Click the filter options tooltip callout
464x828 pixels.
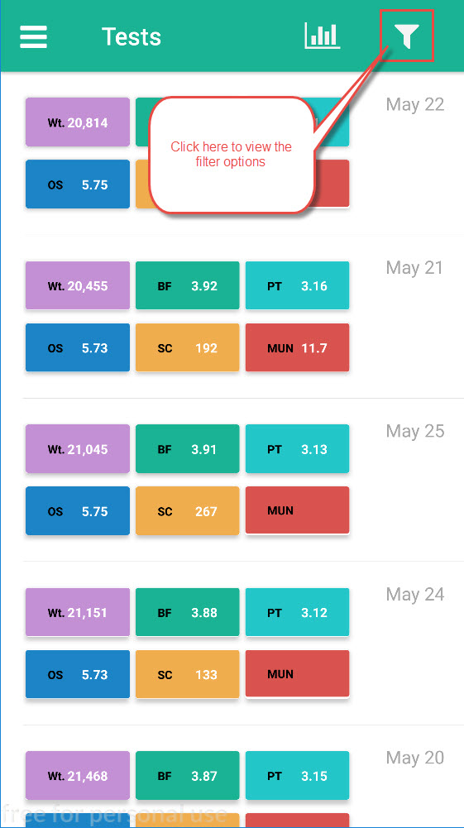click(232, 155)
